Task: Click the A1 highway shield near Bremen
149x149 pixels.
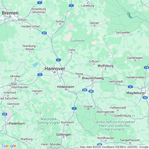Action: click(x=40, y=3)
